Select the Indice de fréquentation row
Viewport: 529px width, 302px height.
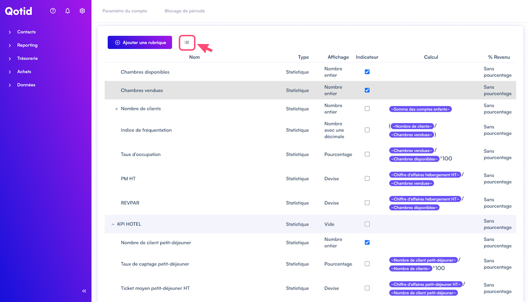pos(146,130)
